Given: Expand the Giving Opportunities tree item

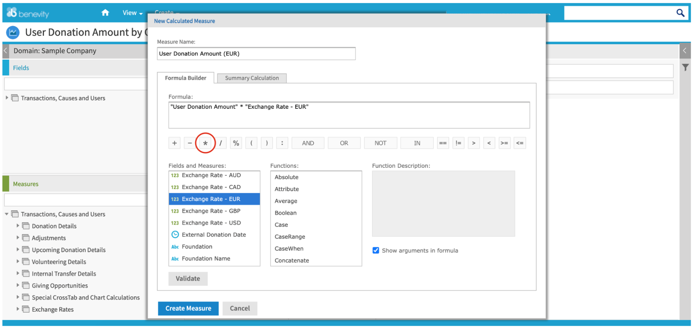Looking at the screenshot, I should point(18,285).
